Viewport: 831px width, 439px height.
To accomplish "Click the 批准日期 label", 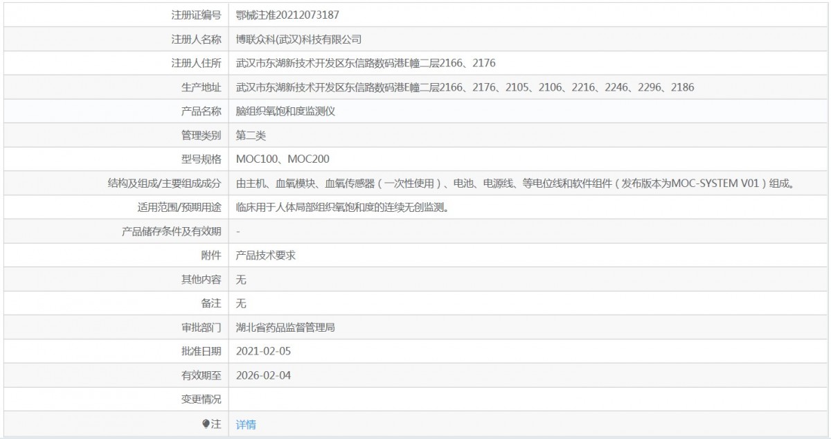I will coord(201,352).
